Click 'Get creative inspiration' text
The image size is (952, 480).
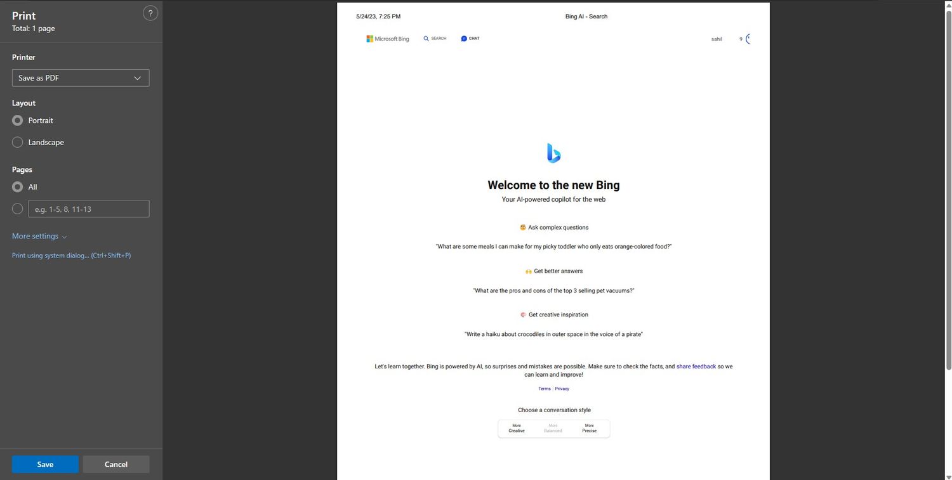(559, 315)
